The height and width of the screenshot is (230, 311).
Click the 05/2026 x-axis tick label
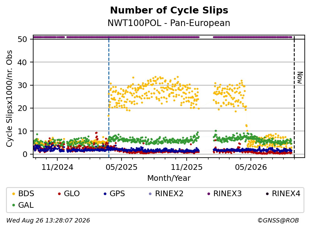click(251, 167)
